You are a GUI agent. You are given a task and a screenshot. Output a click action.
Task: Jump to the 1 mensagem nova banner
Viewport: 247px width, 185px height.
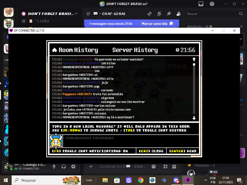(x=111, y=24)
